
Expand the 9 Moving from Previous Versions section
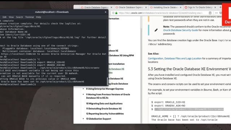pyautogui.click(x=83, y=95)
